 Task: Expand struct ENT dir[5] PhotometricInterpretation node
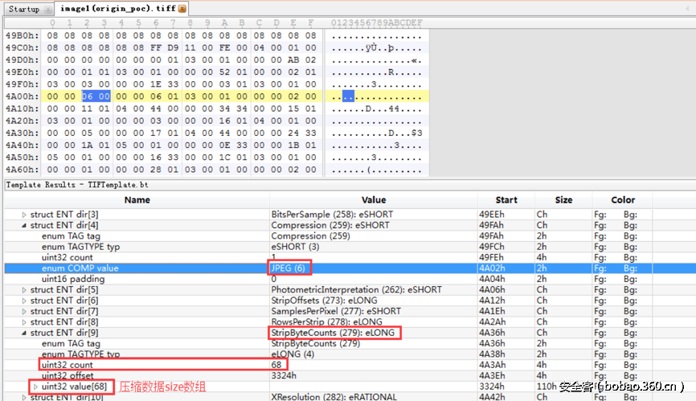point(24,289)
